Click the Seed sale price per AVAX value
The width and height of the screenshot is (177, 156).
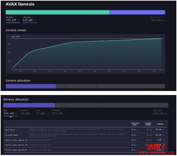(135, 130)
